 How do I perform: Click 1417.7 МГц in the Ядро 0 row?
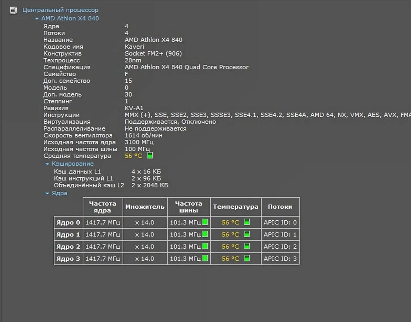[x=103, y=222]
